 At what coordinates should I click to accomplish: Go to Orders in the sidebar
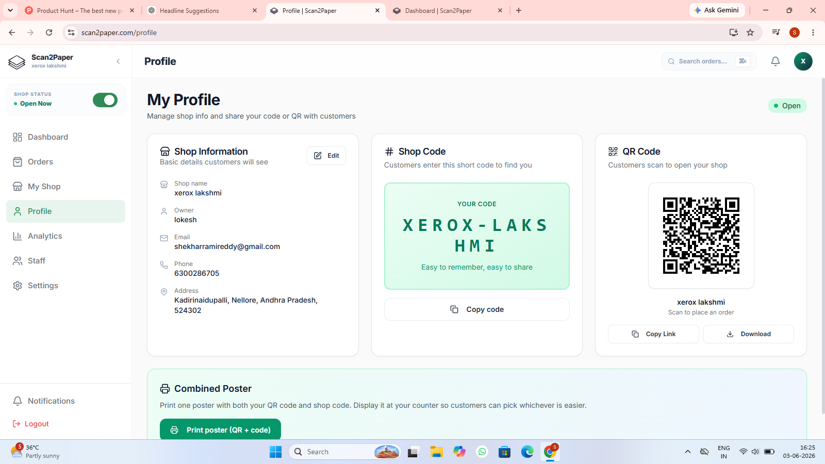tap(65, 162)
